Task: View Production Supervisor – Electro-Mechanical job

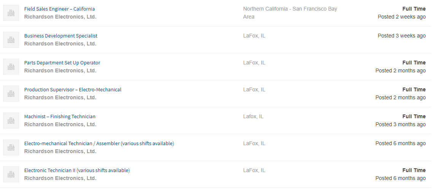Action: [x=73, y=89]
